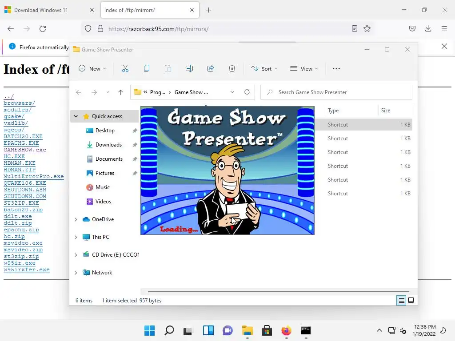
Task: Show hidden system tray icons
Action: (379, 330)
